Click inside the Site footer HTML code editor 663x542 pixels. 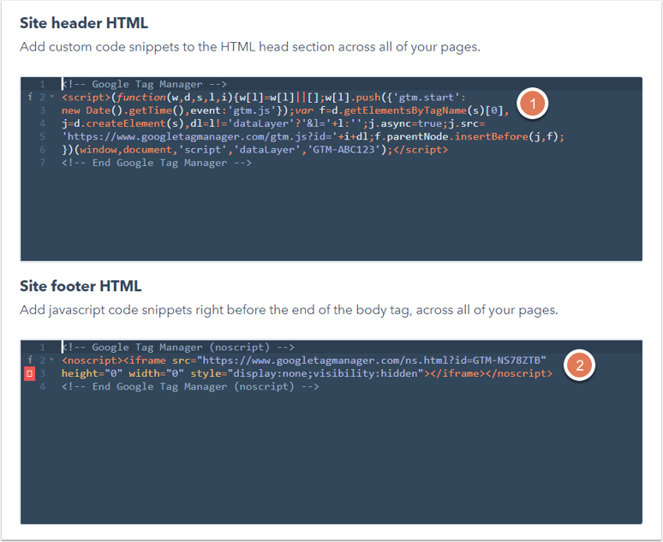[x=331, y=432]
